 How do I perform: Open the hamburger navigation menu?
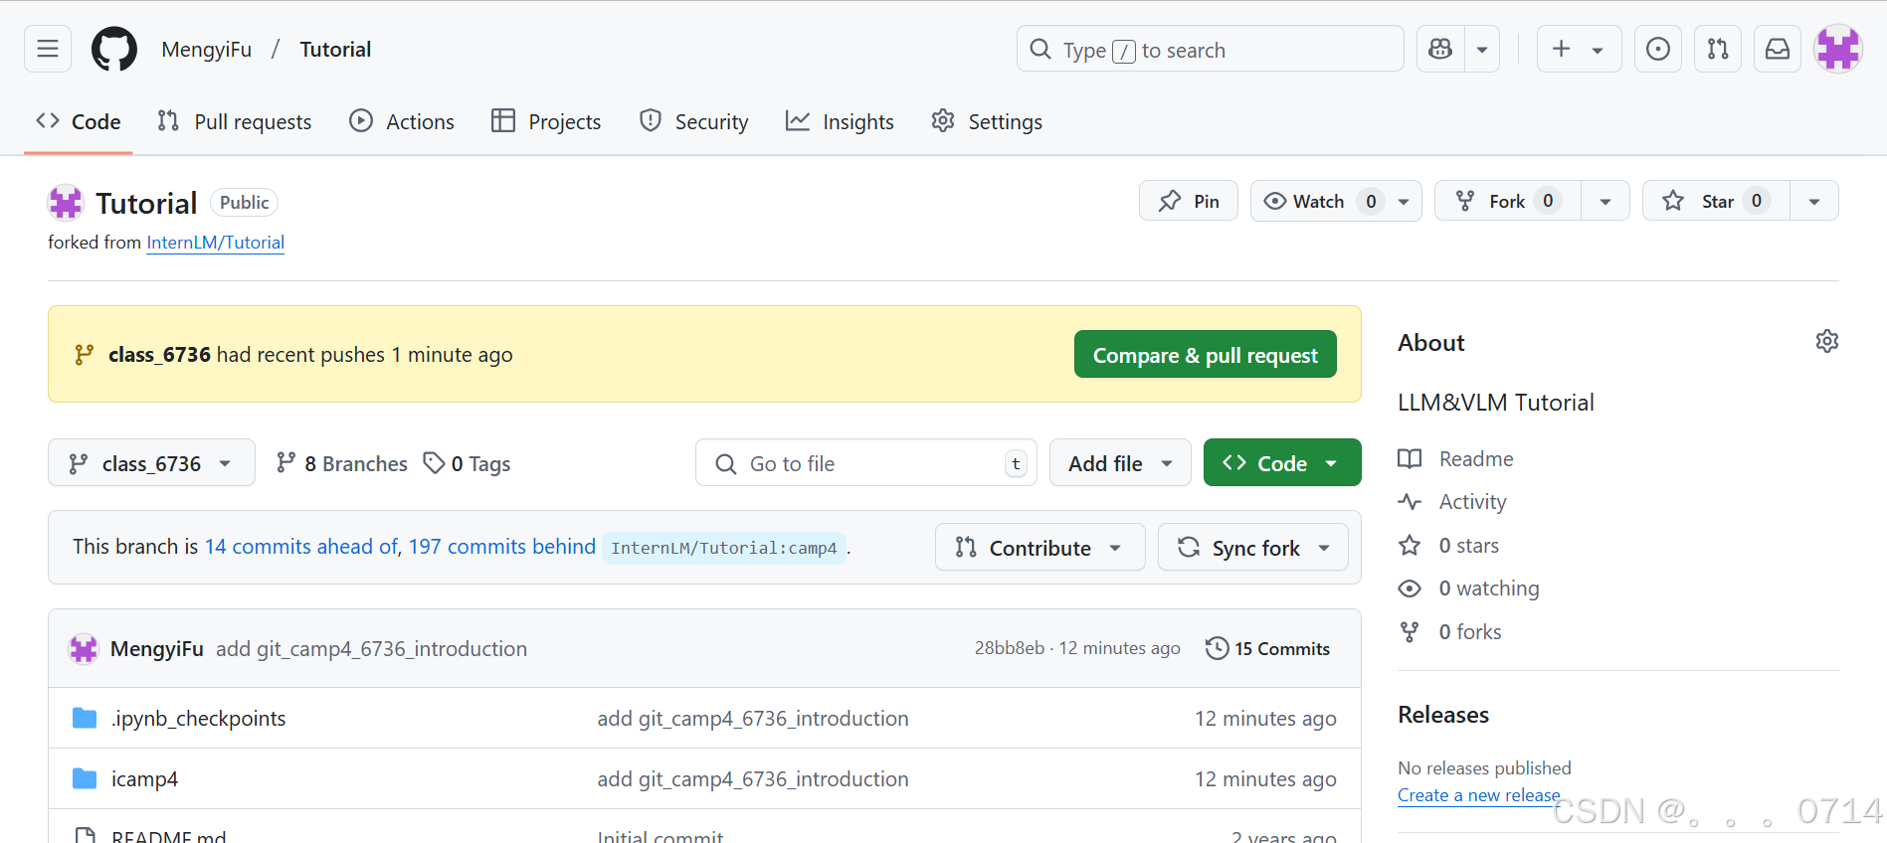click(x=48, y=49)
